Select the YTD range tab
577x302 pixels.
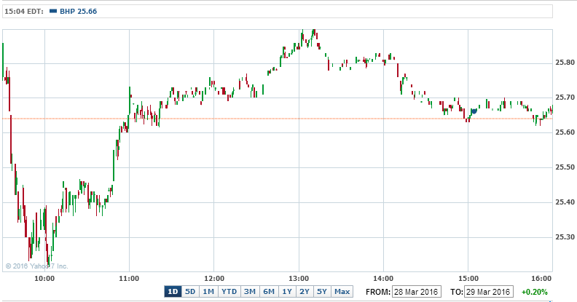pyautogui.click(x=229, y=292)
